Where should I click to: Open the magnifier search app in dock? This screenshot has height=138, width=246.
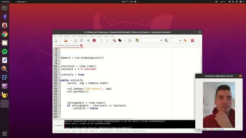coord(5,69)
